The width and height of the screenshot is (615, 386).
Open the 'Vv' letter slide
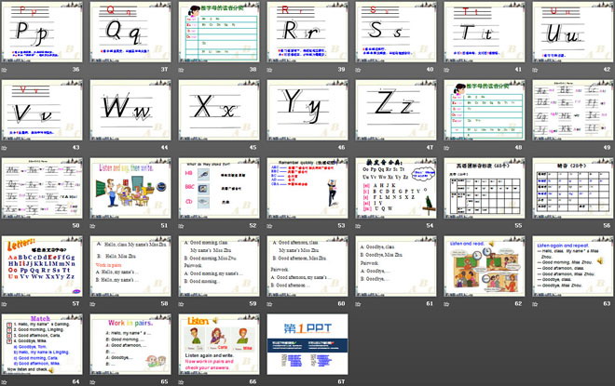click(x=42, y=108)
